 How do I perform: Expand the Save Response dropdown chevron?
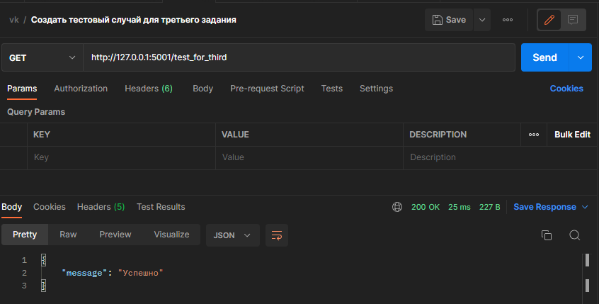pos(585,207)
